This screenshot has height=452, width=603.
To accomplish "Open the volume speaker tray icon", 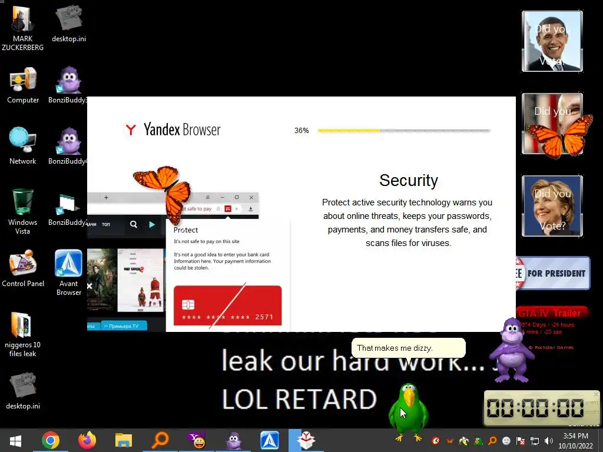I will pos(549,441).
